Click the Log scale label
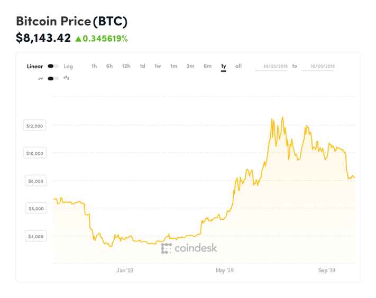This screenshot has width=376, height=298. pyautogui.click(x=68, y=67)
